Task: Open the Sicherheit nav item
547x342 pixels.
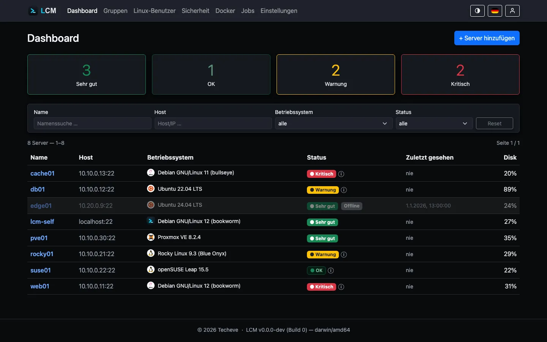Action: coord(195,11)
